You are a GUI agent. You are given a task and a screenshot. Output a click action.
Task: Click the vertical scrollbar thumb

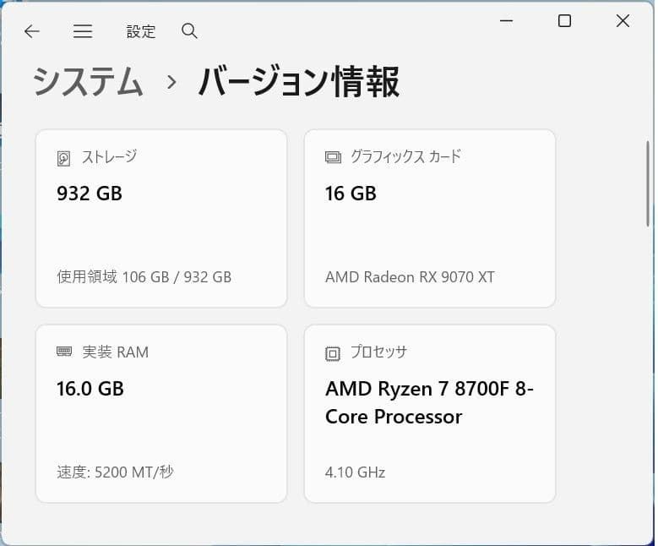coord(649,185)
